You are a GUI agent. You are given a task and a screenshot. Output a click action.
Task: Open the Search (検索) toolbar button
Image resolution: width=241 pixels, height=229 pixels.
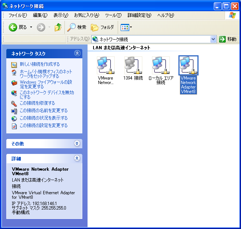point(77,27)
